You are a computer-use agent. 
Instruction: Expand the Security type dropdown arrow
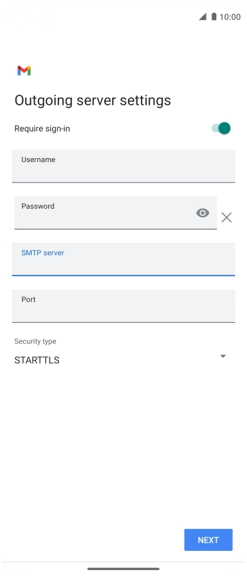tap(223, 356)
